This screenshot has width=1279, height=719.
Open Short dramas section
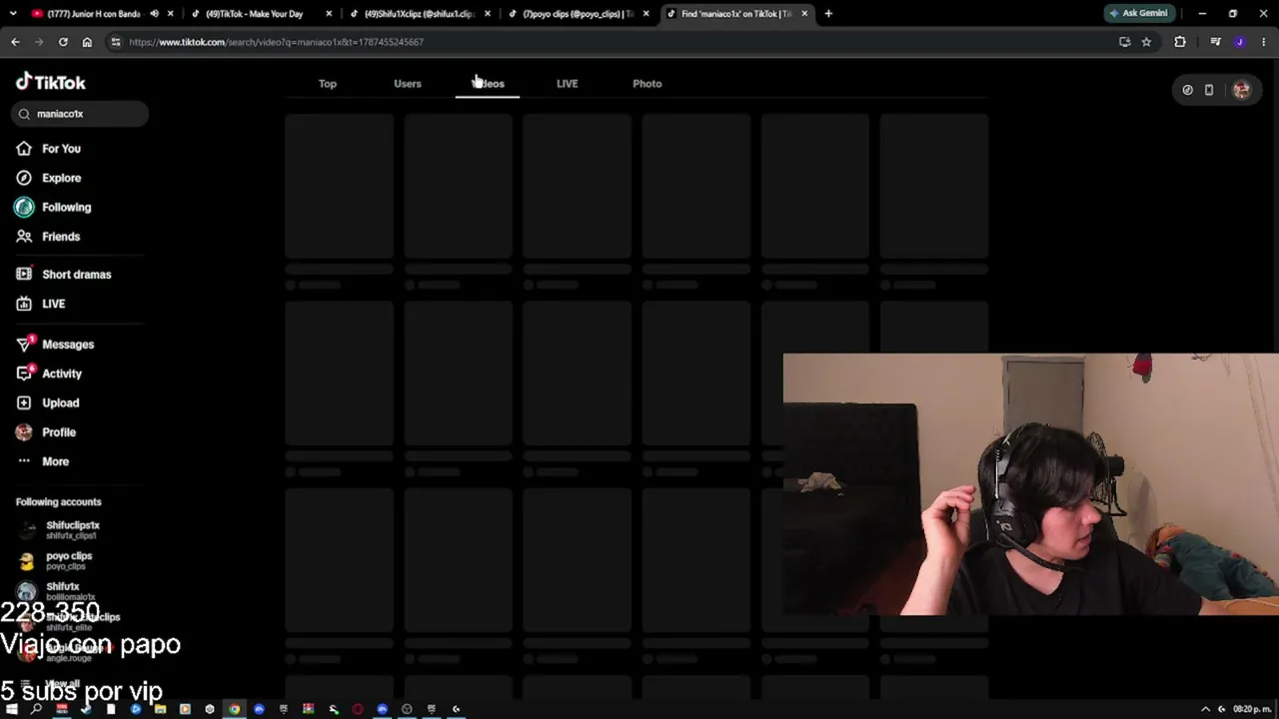tap(76, 275)
